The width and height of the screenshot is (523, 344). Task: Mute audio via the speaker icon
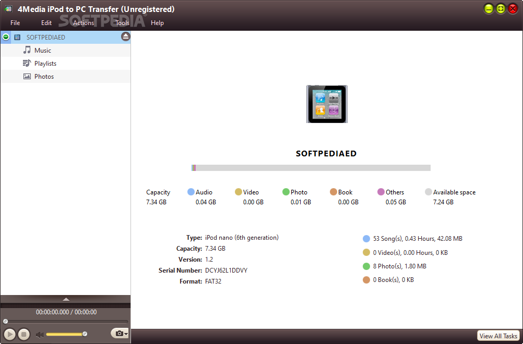(x=39, y=334)
